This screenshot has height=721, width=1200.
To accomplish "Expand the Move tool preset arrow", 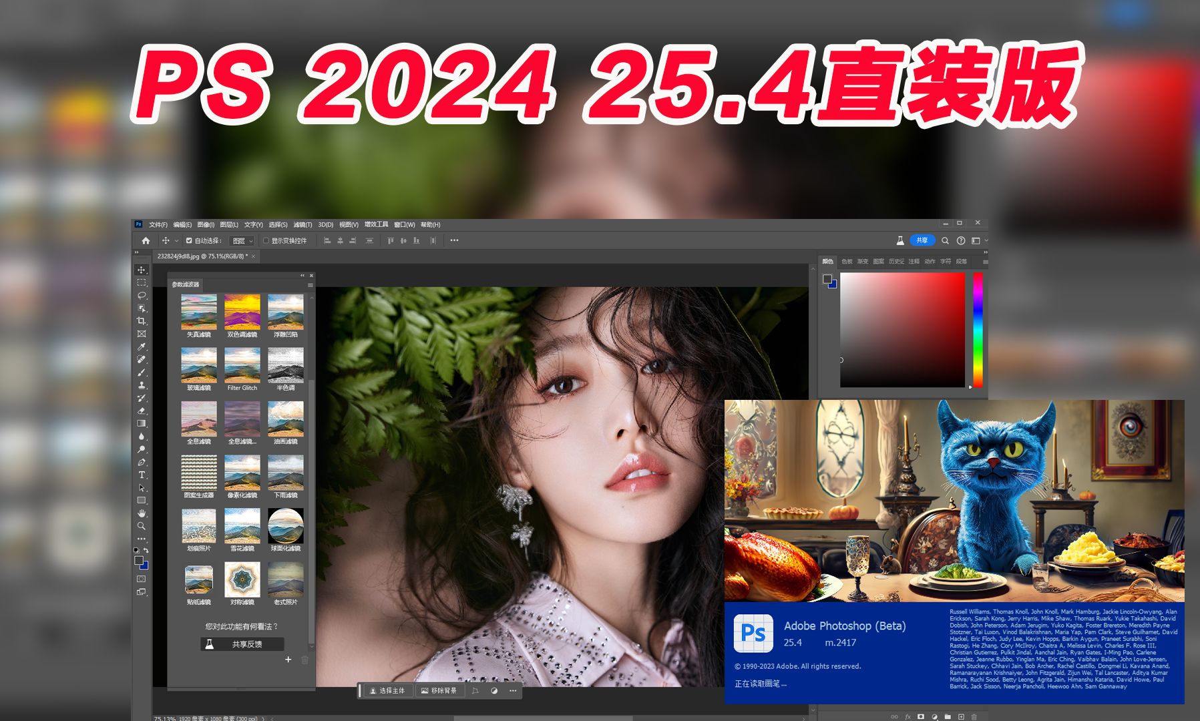I will (176, 240).
